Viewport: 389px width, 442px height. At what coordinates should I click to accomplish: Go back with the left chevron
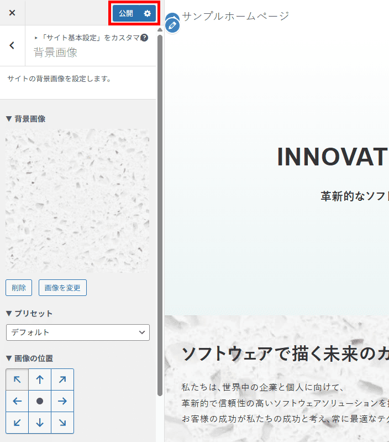[x=12, y=45]
